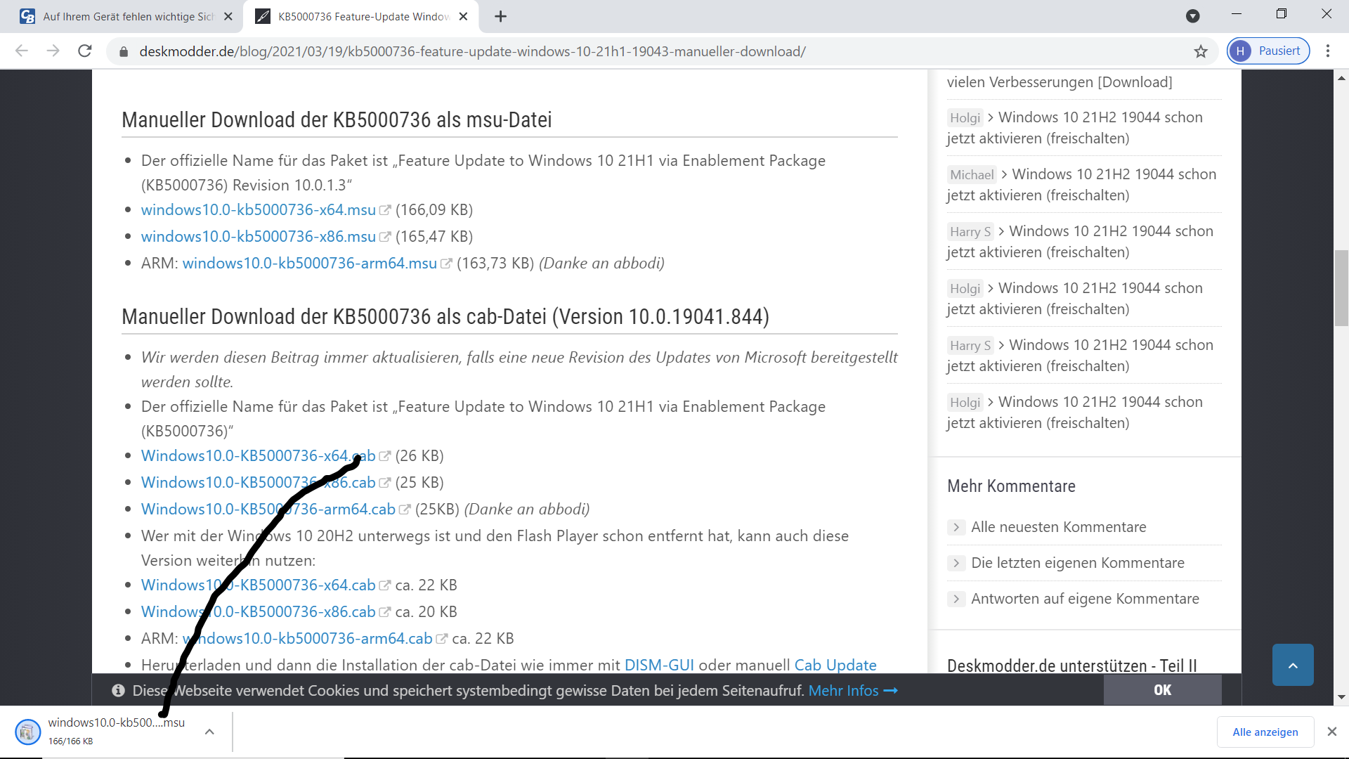
Task: Select the KB5000736 Feature-Update tab
Action: [x=361, y=16]
